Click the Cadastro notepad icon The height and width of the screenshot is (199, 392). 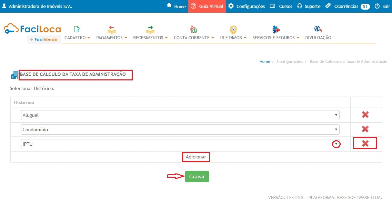[77, 29]
